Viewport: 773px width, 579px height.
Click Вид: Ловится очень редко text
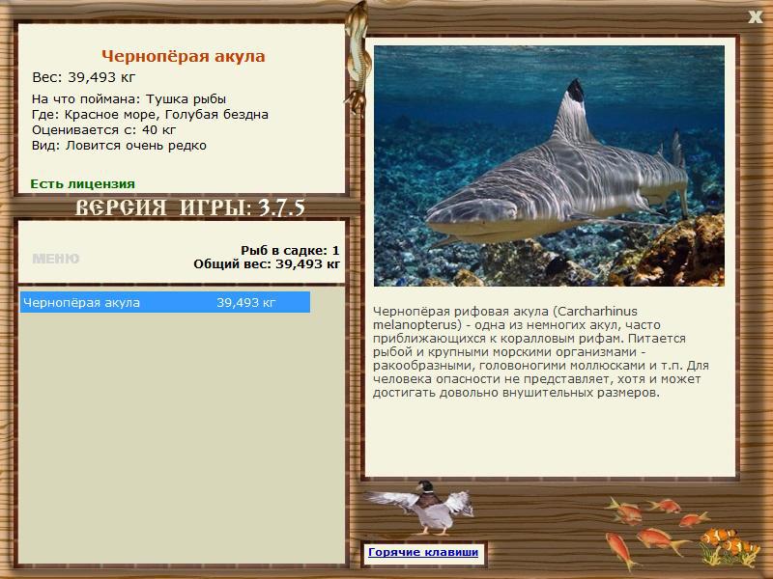tap(119, 146)
